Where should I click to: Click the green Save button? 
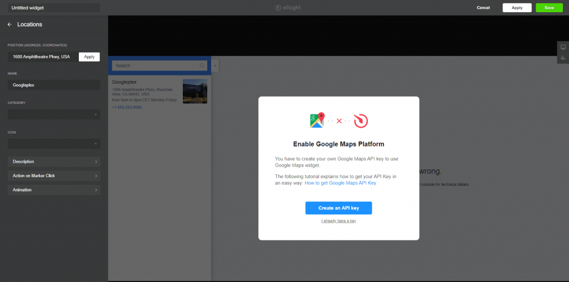coord(549,8)
